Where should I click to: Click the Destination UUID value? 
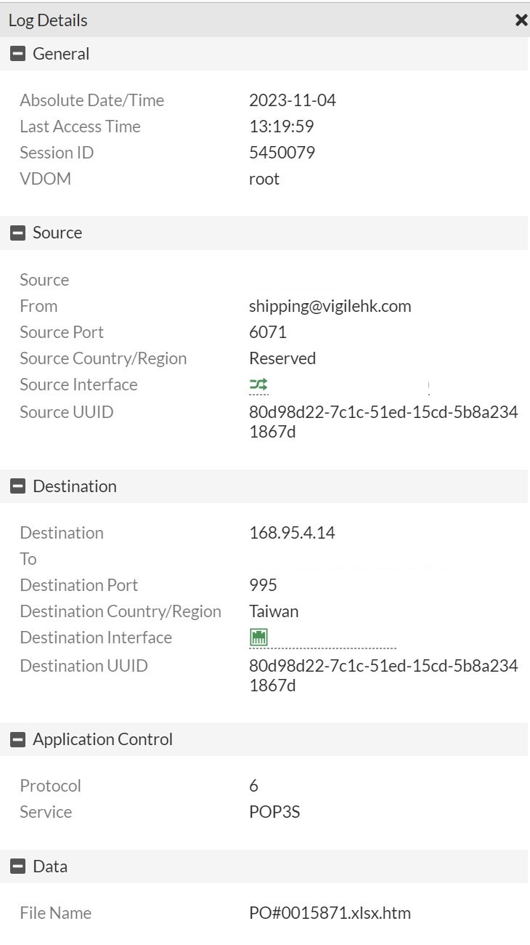tap(383, 675)
